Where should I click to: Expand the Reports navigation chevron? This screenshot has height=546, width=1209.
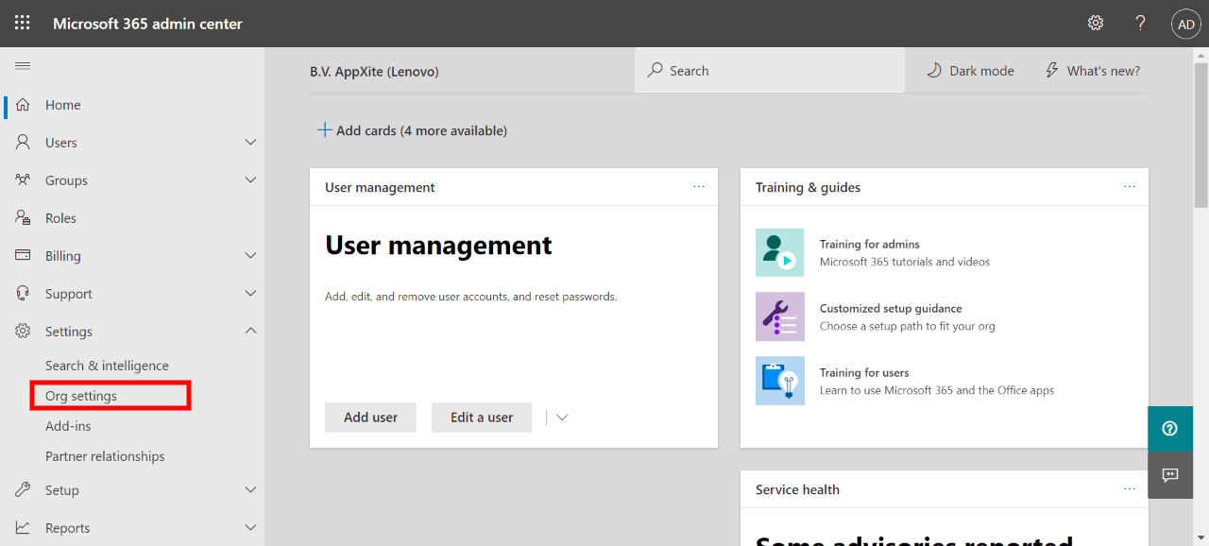point(250,528)
